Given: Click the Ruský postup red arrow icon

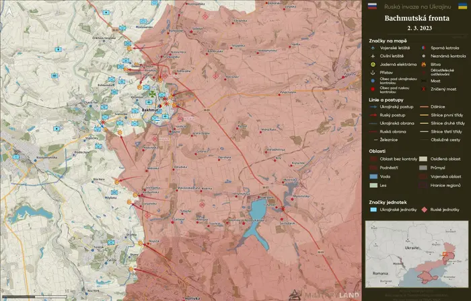Looking at the screenshot, I should coord(373,115).
